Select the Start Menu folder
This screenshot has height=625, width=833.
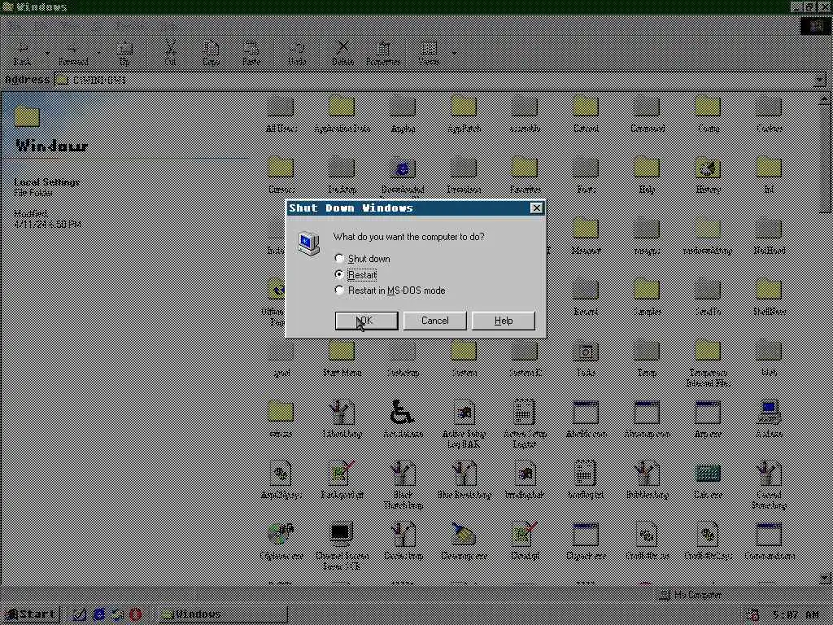pyautogui.click(x=342, y=359)
